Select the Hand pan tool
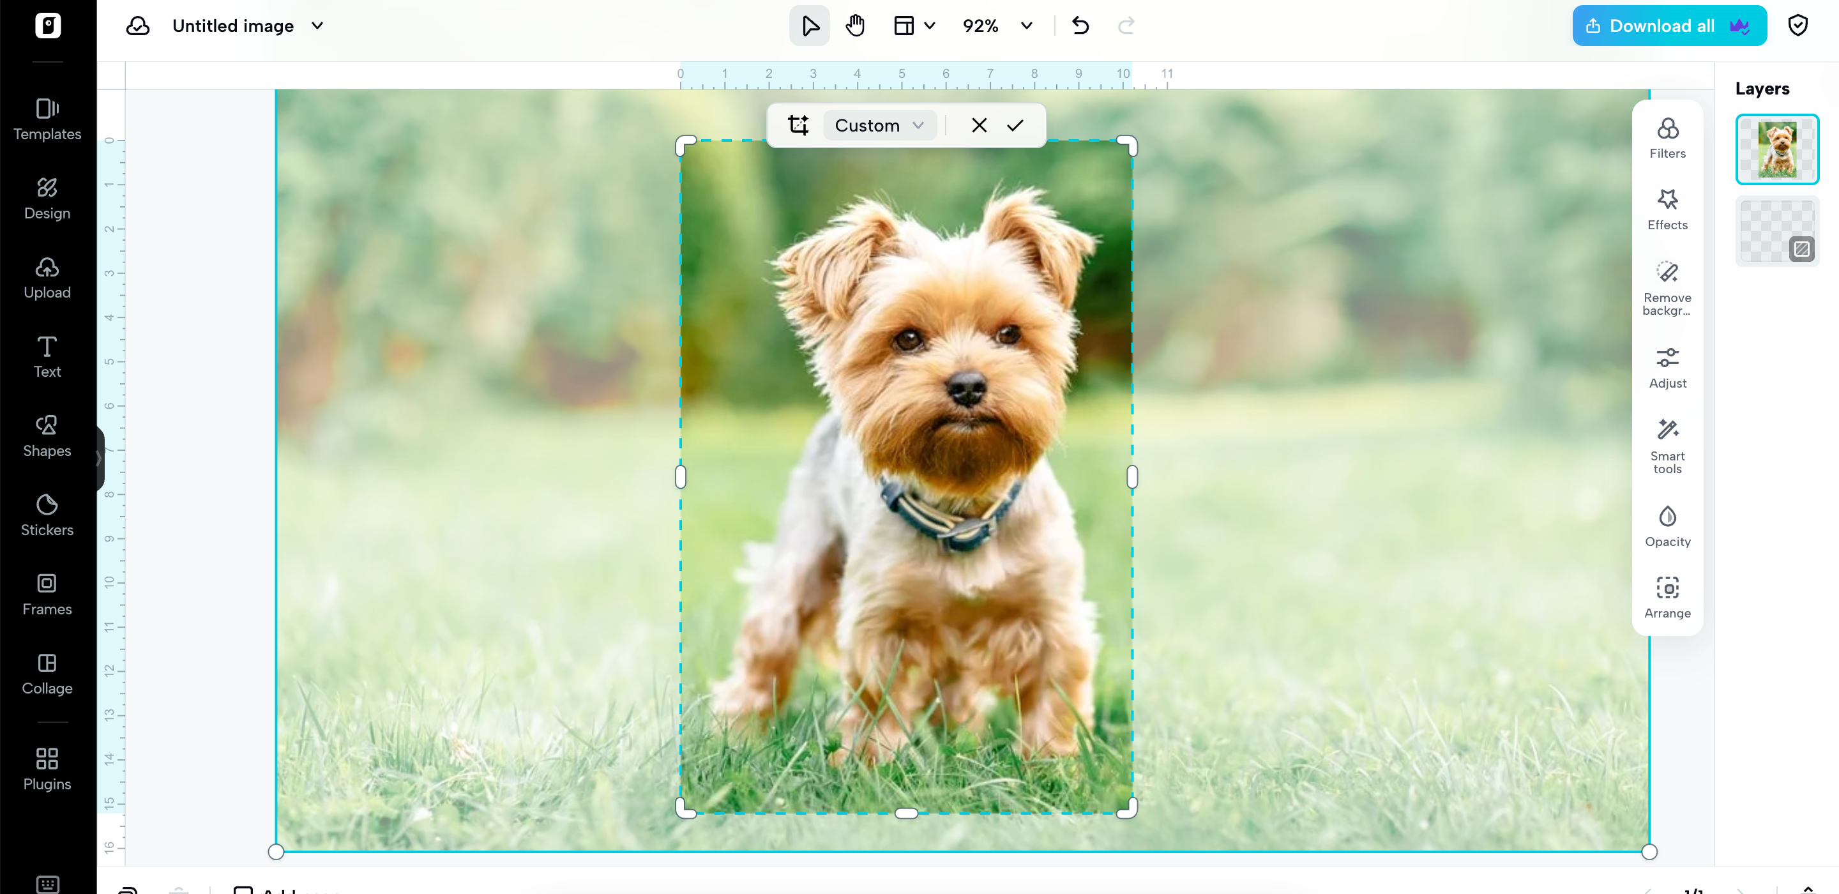This screenshot has width=1839, height=894. [854, 26]
